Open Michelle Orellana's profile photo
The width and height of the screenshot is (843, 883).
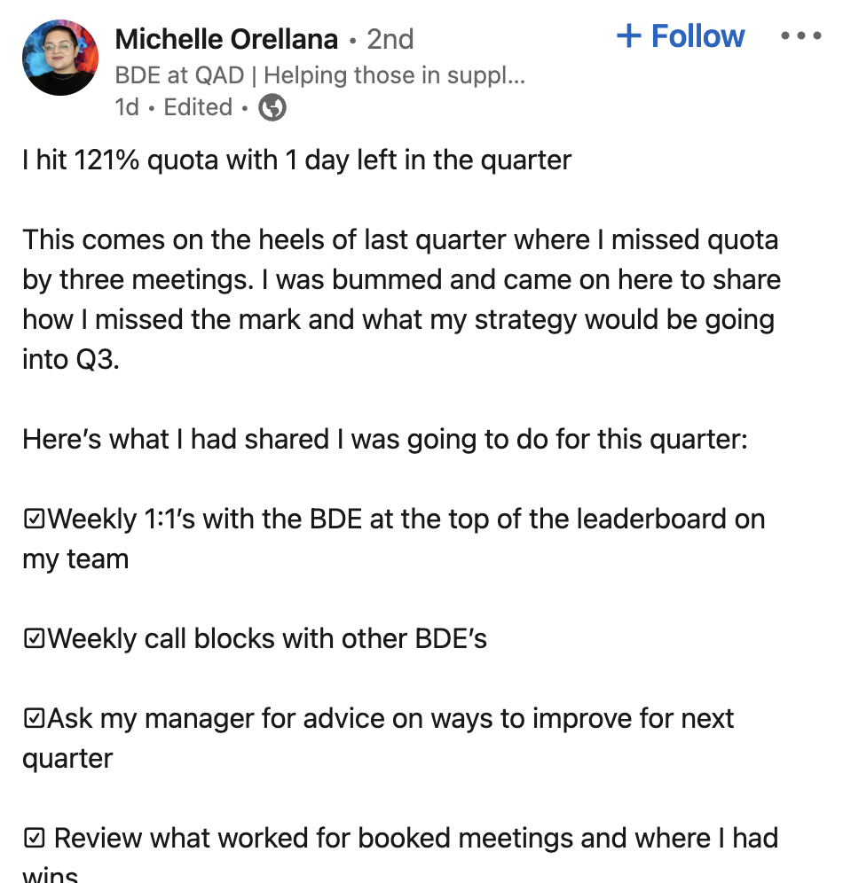click(60, 58)
